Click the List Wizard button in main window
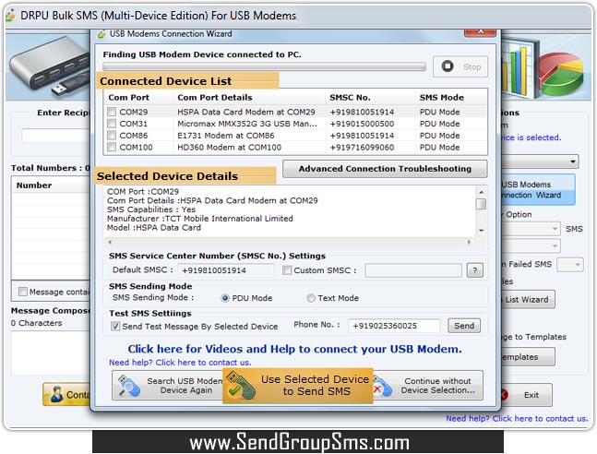The width and height of the screenshot is (597, 454). 527,299
